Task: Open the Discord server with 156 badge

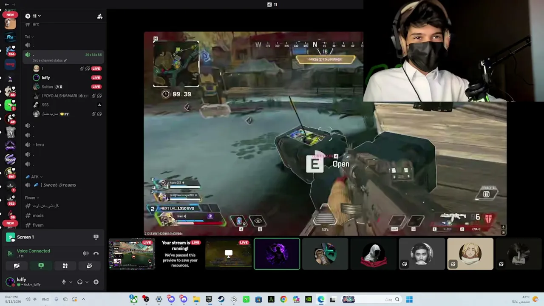Action: [x=10, y=51]
